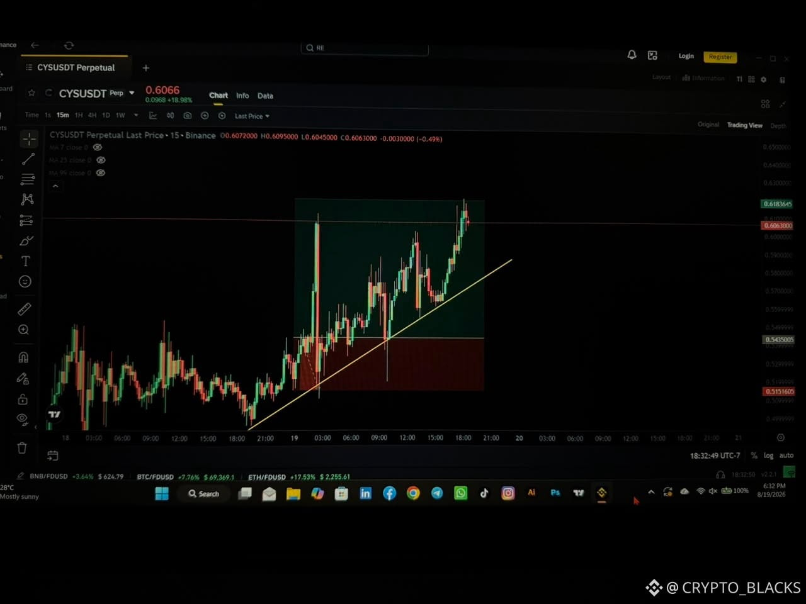
Task: Expand more time interval options
Action: (136, 115)
